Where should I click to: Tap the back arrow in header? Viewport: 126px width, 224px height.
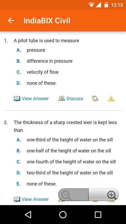11,20
